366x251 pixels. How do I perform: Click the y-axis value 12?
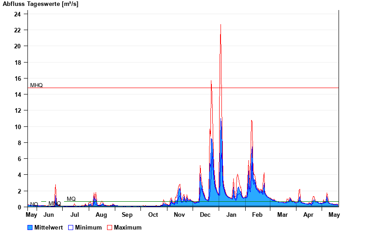click(x=17, y=110)
